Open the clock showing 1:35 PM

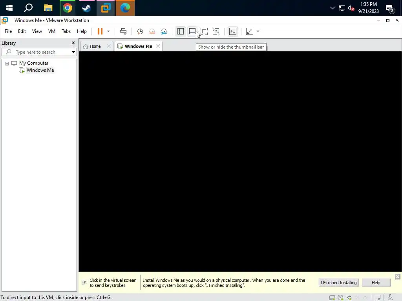(x=368, y=8)
